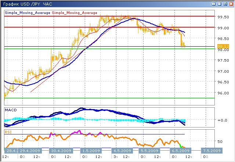Image resolution: width=235 pixels, height=162 pixels.
Task: Close the USD/JPY chart window
Action: pyautogui.click(x=231, y=4)
